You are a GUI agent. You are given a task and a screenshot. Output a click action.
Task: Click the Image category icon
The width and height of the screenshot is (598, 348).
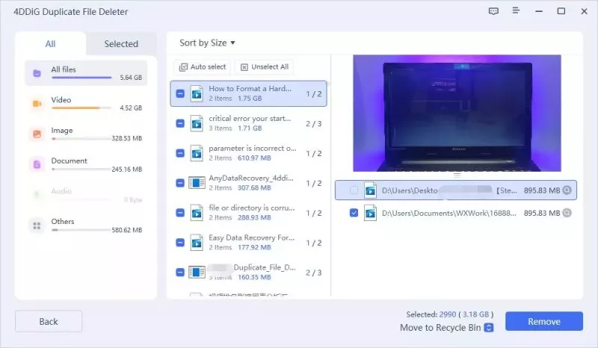click(37, 134)
